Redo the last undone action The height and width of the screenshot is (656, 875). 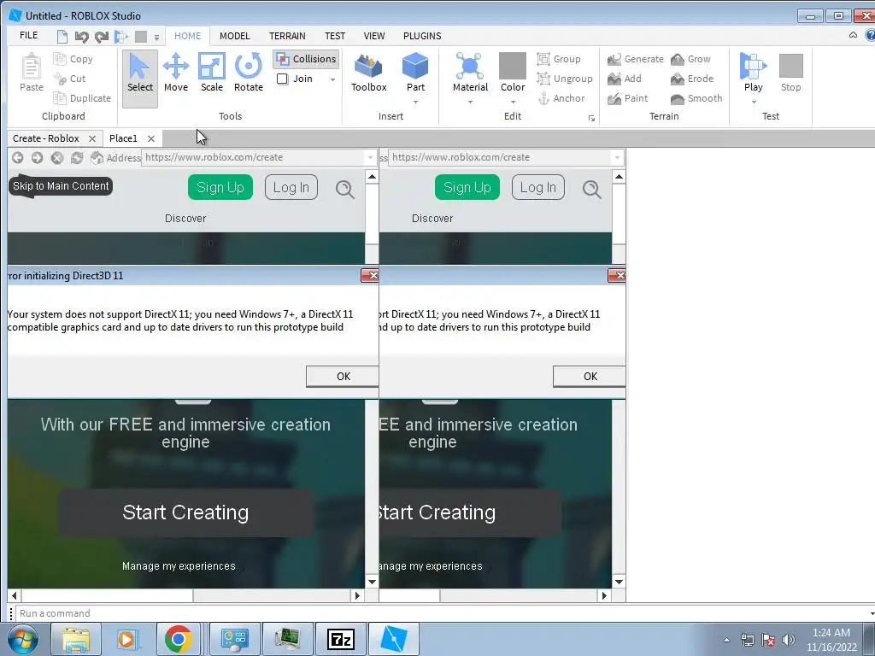tap(102, 37)
